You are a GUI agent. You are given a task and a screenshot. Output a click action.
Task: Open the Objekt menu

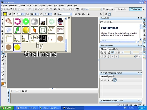coord(49,6)
